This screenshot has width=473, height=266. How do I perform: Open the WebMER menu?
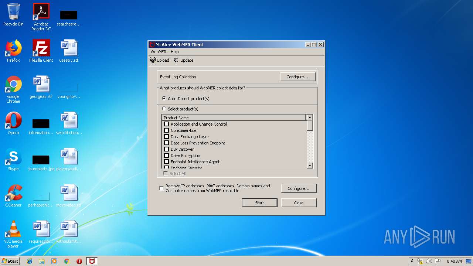tap(158, 52)
